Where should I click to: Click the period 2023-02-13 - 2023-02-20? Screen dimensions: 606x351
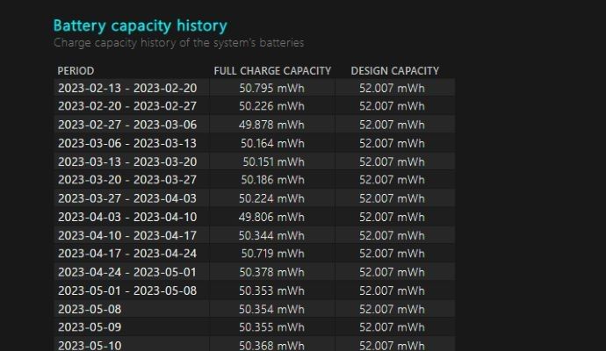pos(127,88)
